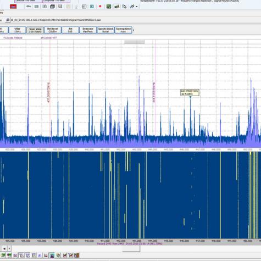
Task: Click the globe icon in bottom toolbar
Action: pos(58,256)
